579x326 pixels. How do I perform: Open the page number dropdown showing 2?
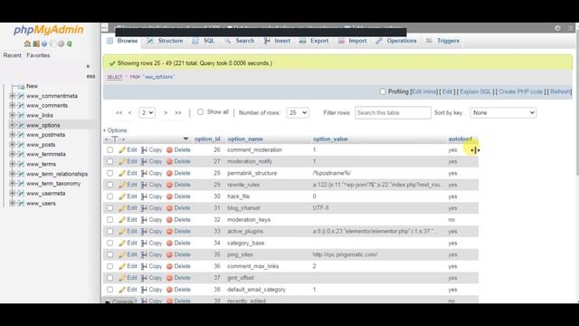pyautogui.click(x=147, y=112)
